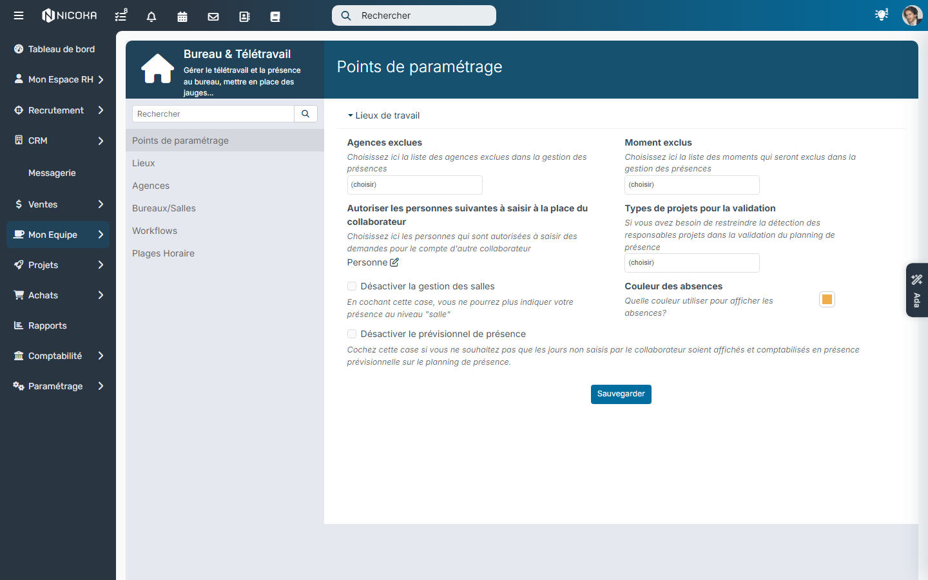Expand the Comptabilité submenu chevron

(101, 356)
